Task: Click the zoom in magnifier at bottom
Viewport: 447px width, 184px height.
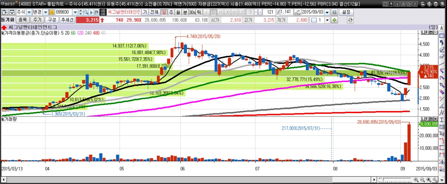Action: [x=416, y=180]
